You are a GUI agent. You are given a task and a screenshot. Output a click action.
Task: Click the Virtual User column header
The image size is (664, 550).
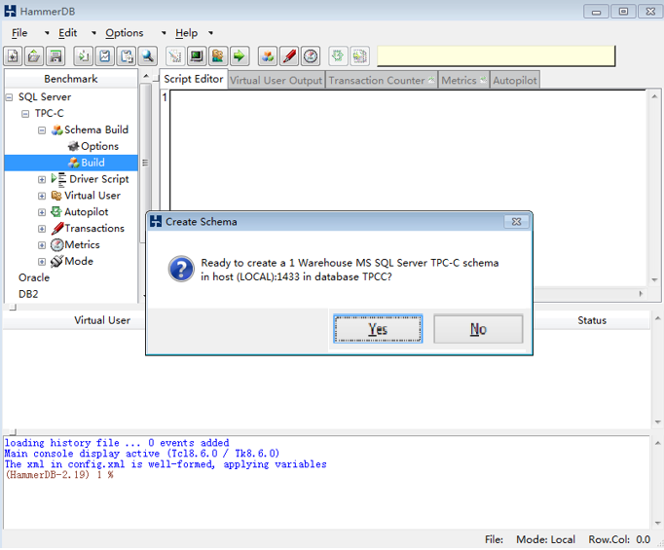tap(101, 320)
